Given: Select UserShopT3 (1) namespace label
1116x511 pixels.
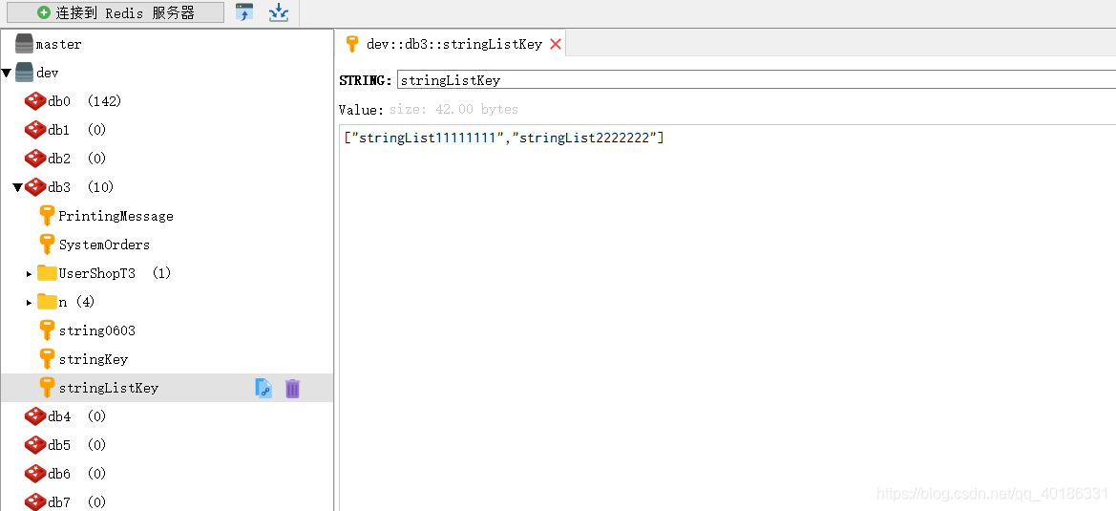Looking at the screenshot, I should (115, 273).
